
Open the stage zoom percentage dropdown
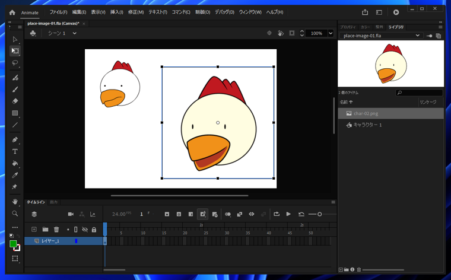point(331,33)
